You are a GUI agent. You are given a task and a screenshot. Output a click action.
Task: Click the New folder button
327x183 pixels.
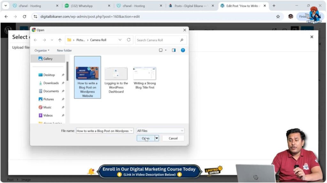point(64,51)
